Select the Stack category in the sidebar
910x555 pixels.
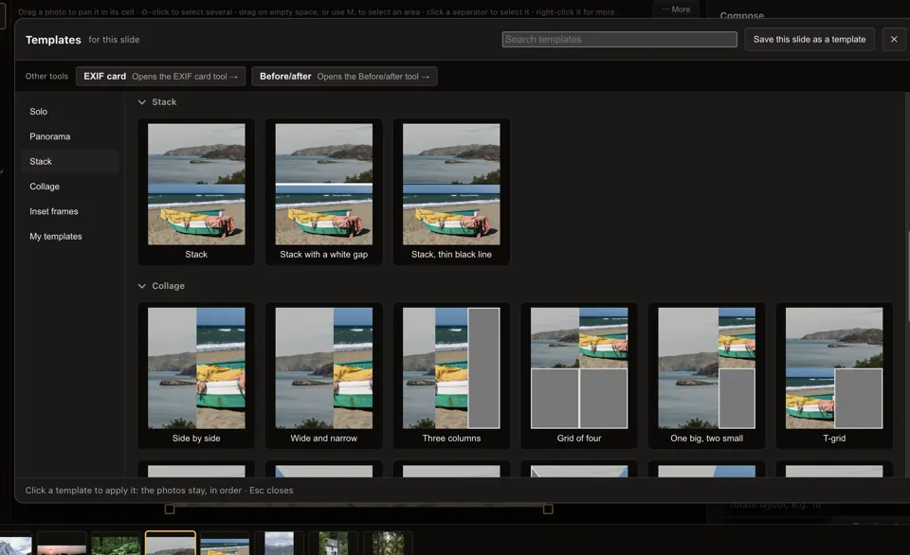(69, 161)
